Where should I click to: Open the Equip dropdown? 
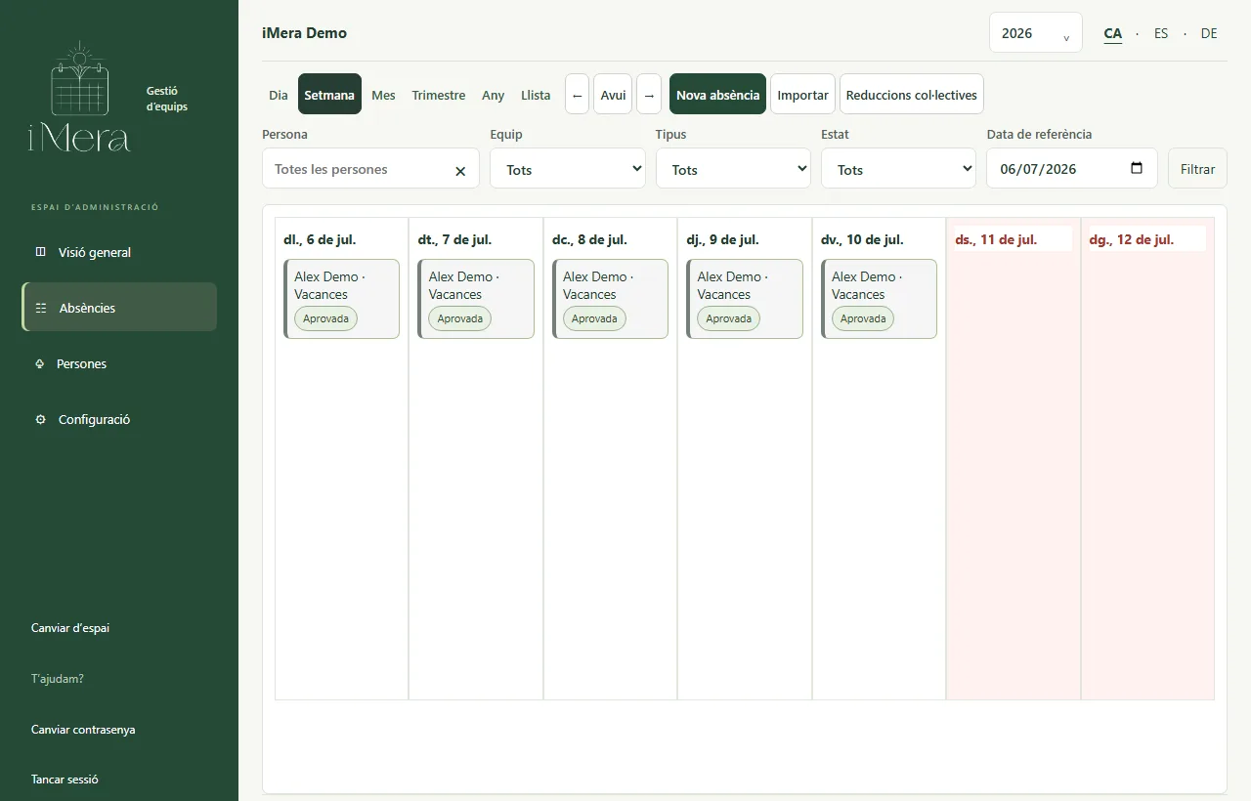pyautogui.click(x=568, y=168)
